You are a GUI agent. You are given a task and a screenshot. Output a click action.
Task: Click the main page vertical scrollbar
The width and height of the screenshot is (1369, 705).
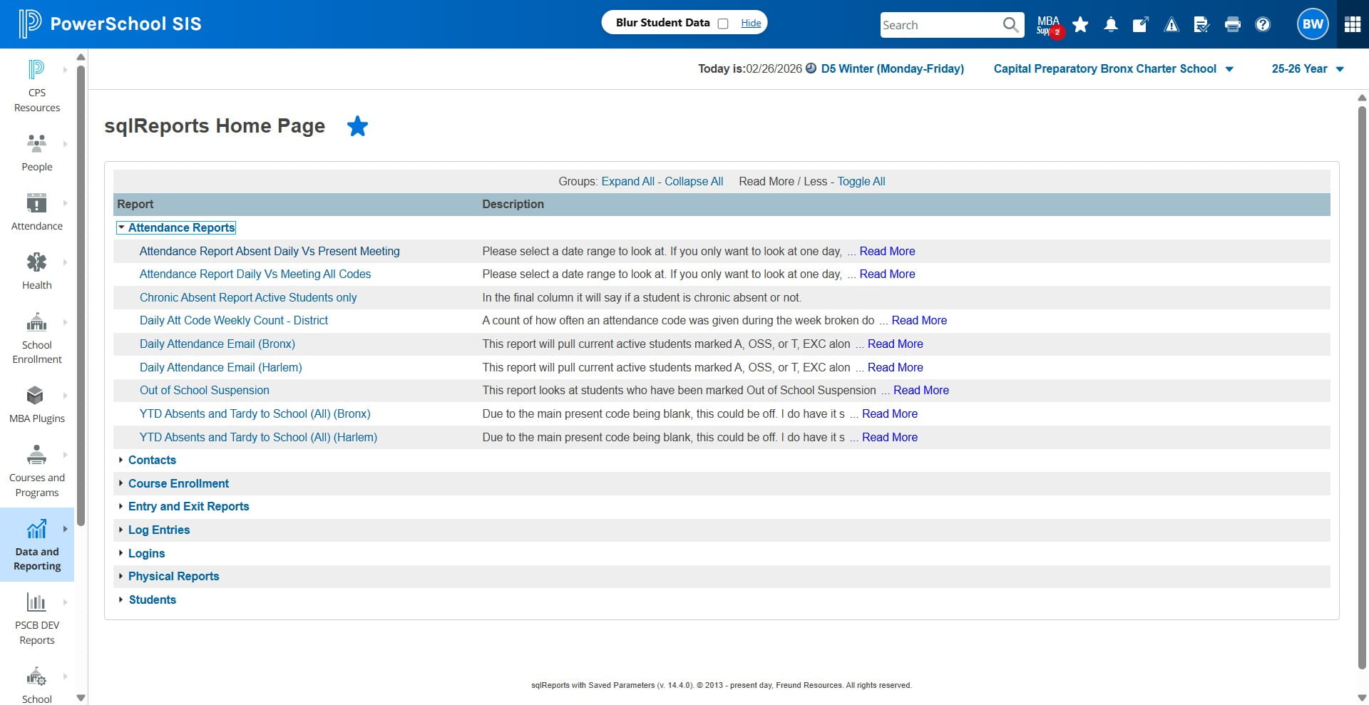tap(1362, 388)
